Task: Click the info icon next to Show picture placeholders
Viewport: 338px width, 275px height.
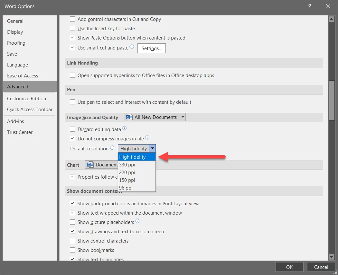Action: coord(137,221)
